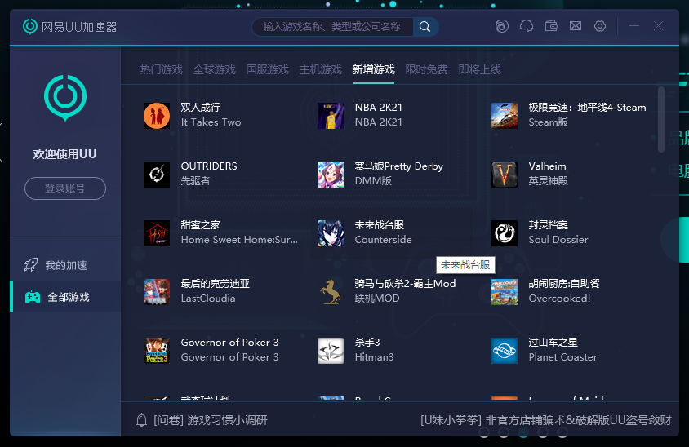Click the OUTRIDERS game icon
689x447 pixels.
point(157,175)
